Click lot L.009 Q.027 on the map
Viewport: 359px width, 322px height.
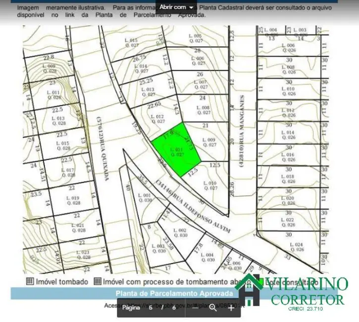tap(210, 143)
